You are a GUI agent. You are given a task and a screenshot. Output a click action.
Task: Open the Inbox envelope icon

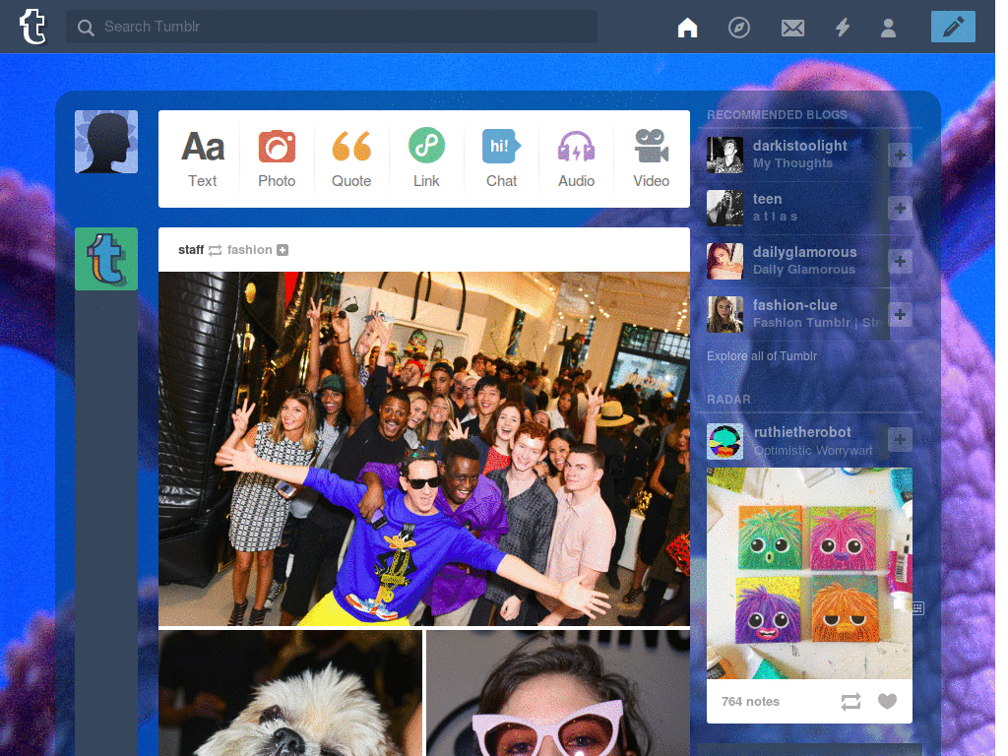[x=792, y=28]
